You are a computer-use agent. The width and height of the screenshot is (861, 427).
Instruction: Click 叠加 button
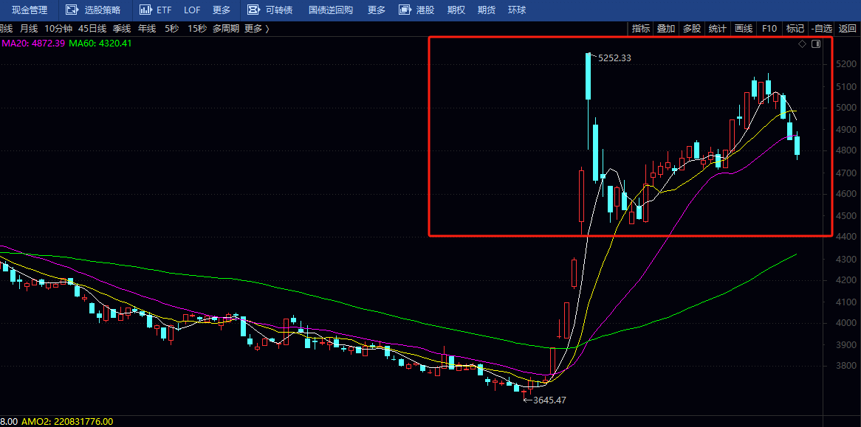point(666,29)
